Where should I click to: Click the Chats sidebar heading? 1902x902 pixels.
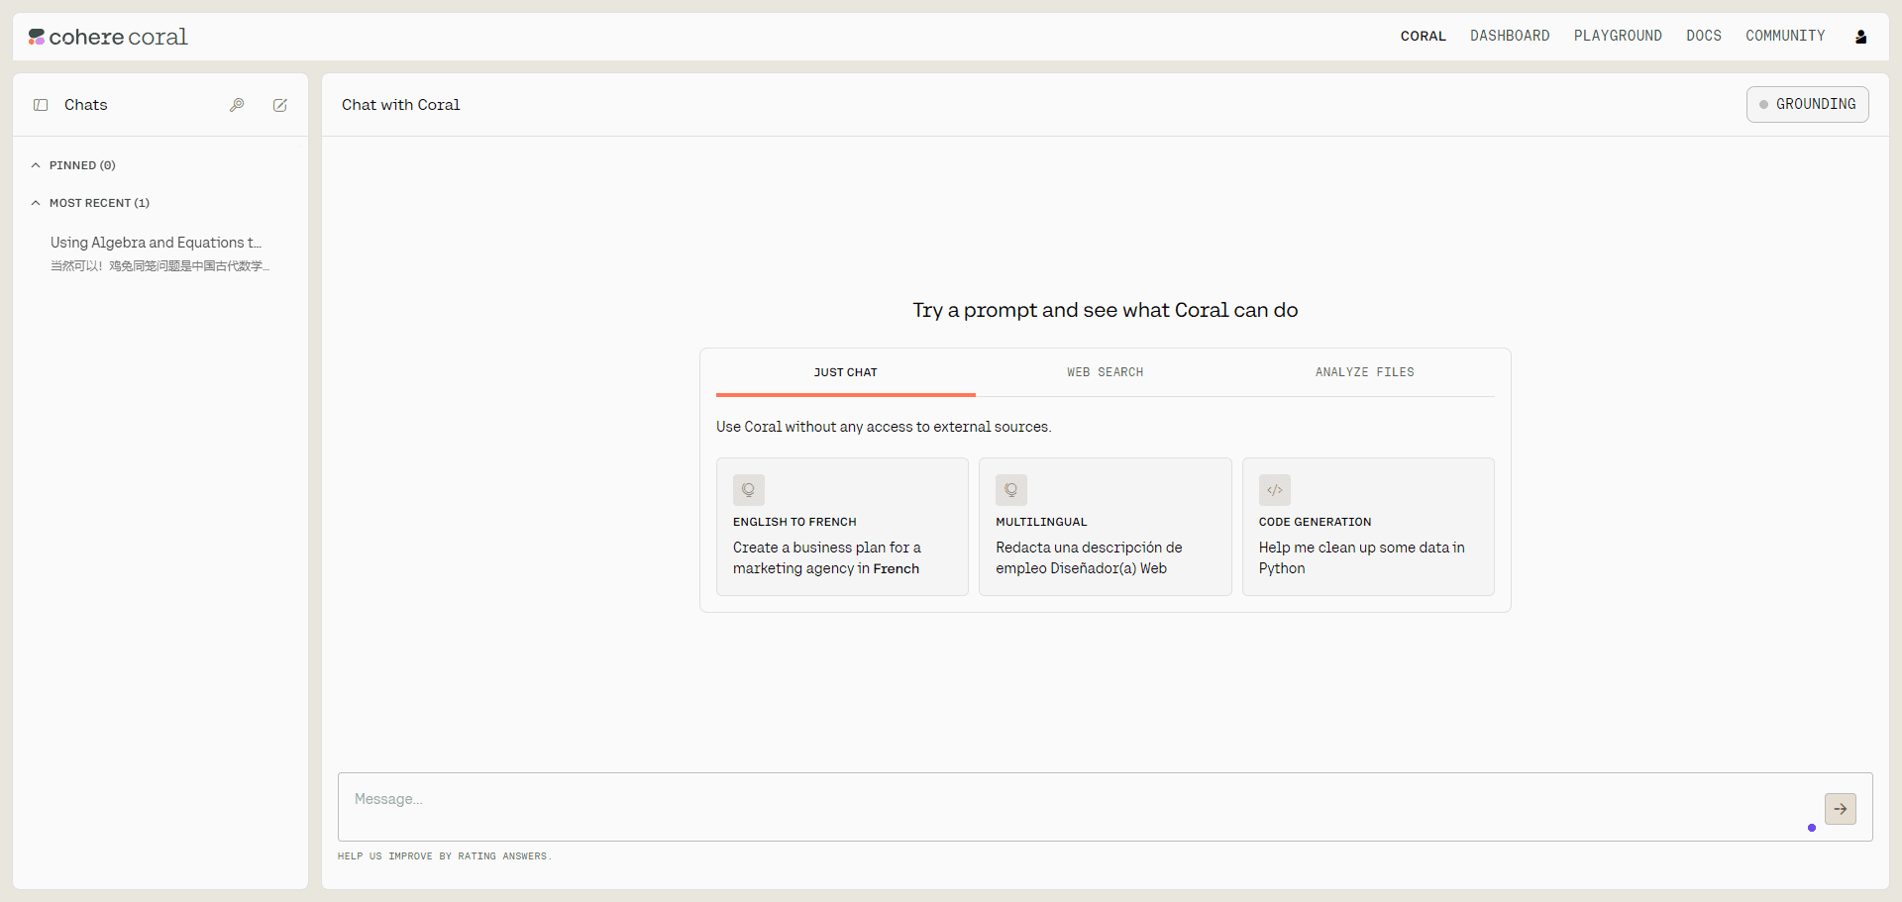[86, 105]
